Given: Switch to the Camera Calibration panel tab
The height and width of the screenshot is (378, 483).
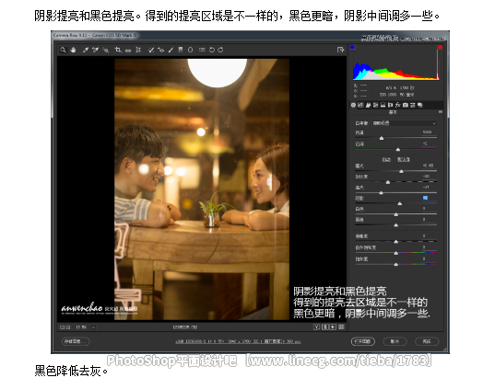Looking at the screenshot, I should tap(405, 105).
